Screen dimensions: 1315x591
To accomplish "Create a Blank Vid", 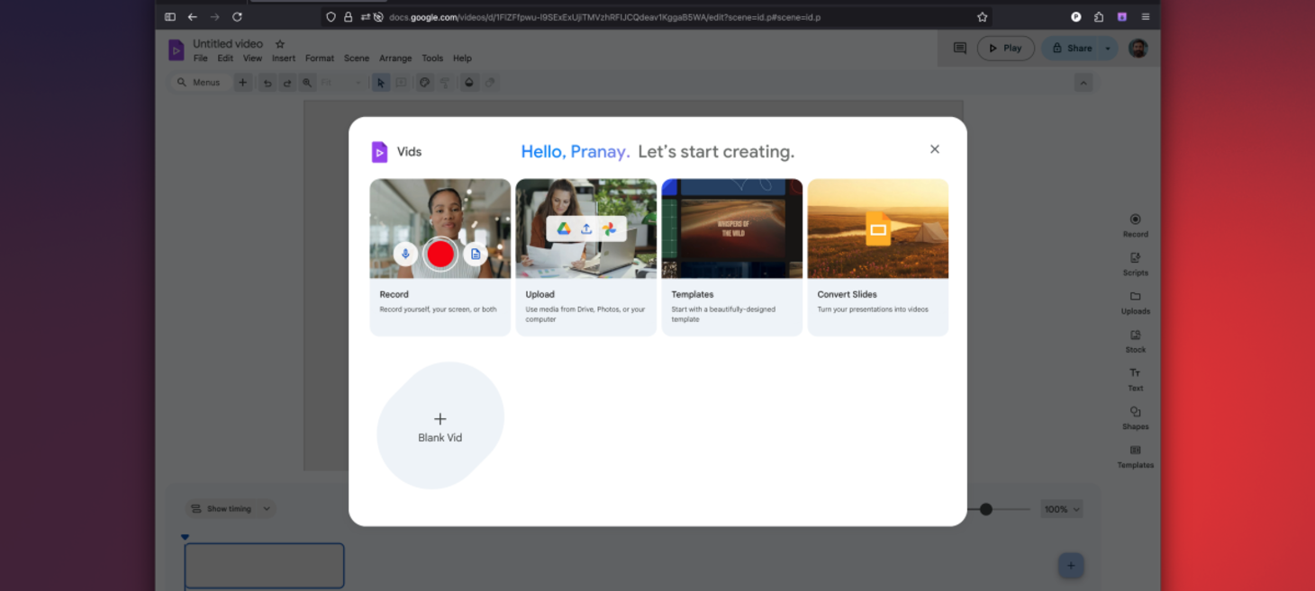I will click(440, 426).
